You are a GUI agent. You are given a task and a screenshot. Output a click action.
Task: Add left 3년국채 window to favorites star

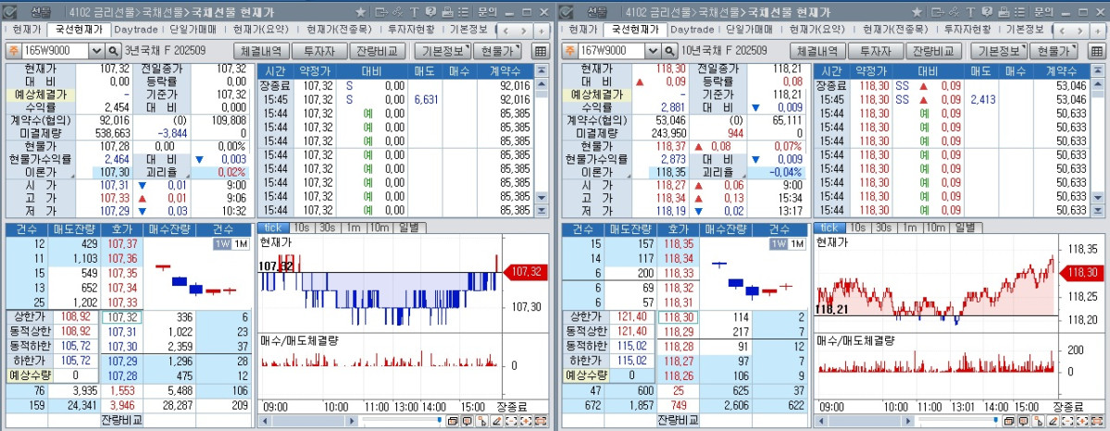pos(360,12)
